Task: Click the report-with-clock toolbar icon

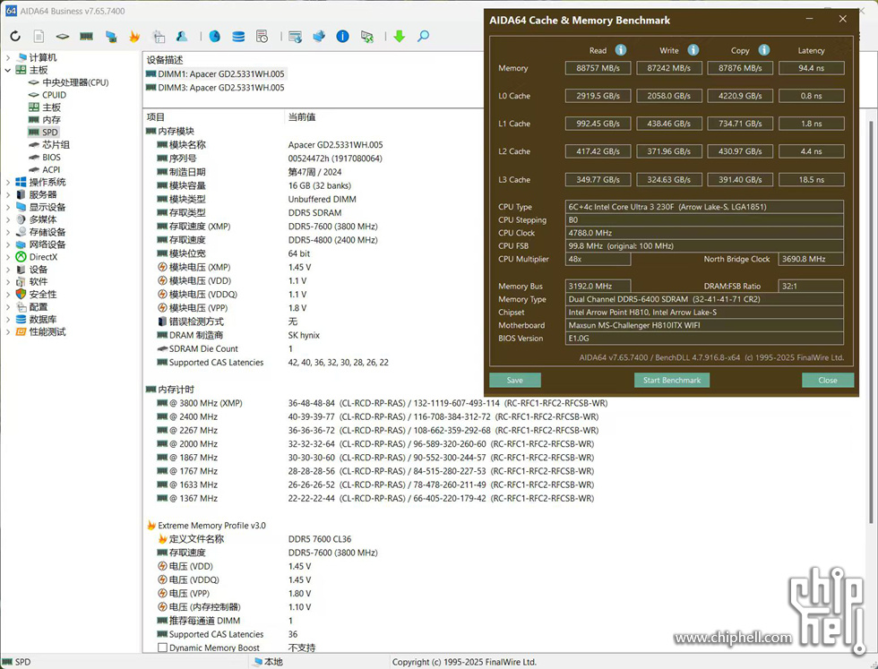Action: coord(262,37)
